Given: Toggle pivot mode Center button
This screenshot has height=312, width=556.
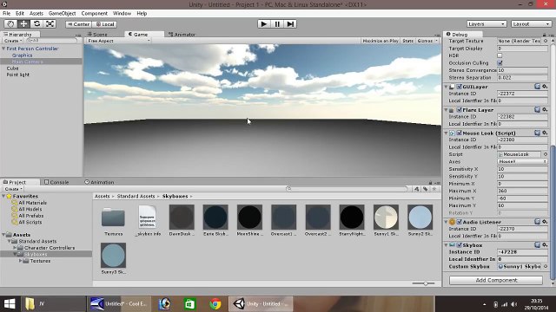Looking at the screenshot, I should pos(79,24).
